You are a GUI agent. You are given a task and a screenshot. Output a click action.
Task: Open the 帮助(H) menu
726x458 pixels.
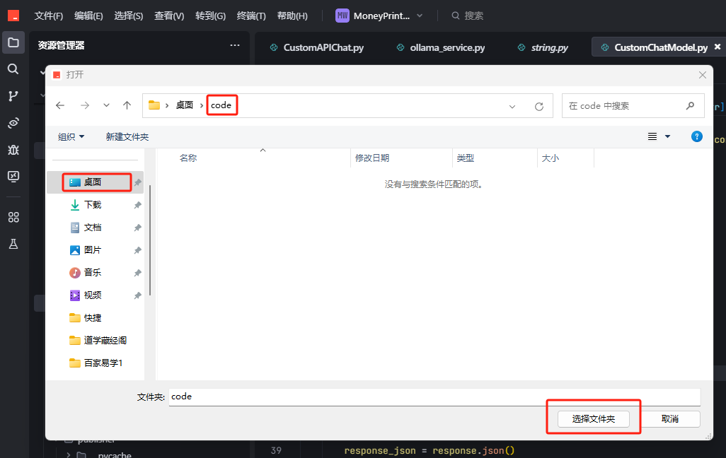pyautogui.click(x=292, y=16)
